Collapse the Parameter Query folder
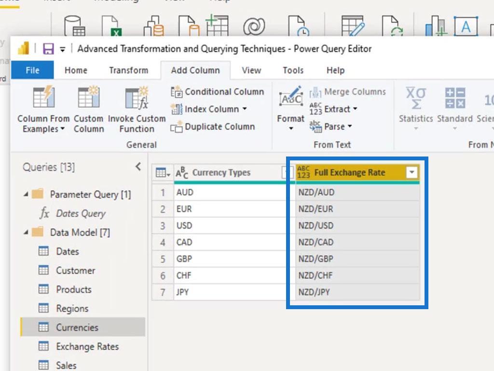The image size is (494, 371). click(26, 195)
